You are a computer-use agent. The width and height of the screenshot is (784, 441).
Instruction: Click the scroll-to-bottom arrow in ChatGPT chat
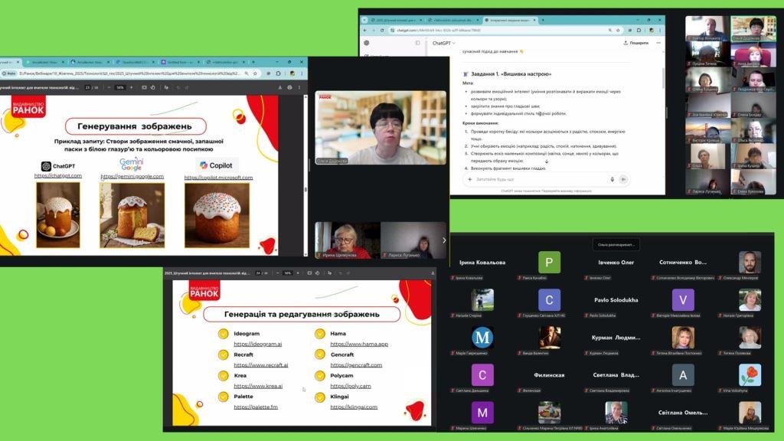click(547, 162)
